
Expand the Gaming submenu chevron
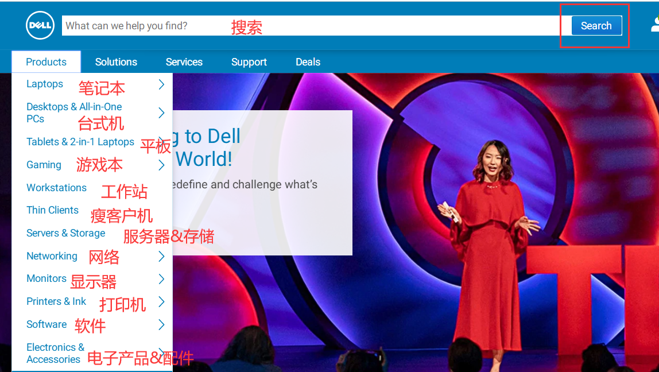click(x=161, y=165)
